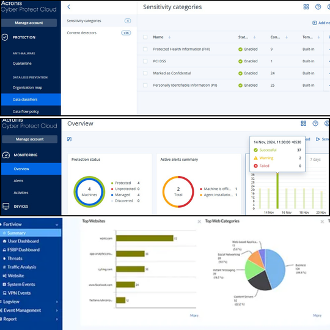Click Manage account in the Overview panel

(30, 139)
